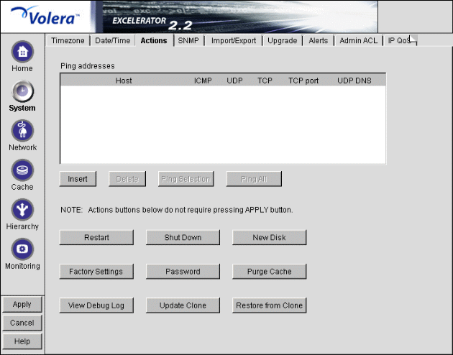The width and height of the screenshot is (453, 355).
Task: Go to the Upgrade tab
Action: [283, 41]
